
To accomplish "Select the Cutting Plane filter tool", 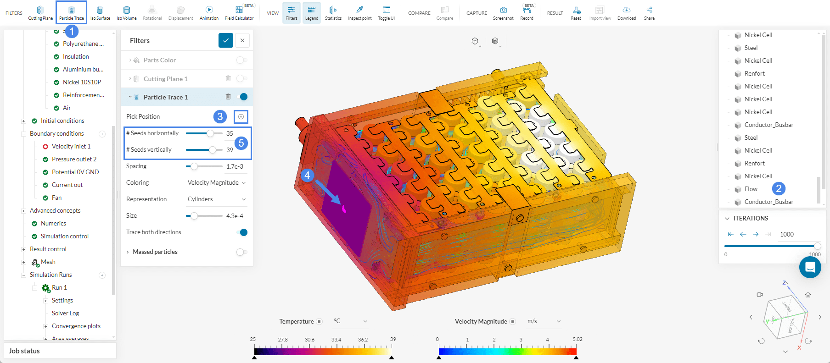I will tap(40, 12).
